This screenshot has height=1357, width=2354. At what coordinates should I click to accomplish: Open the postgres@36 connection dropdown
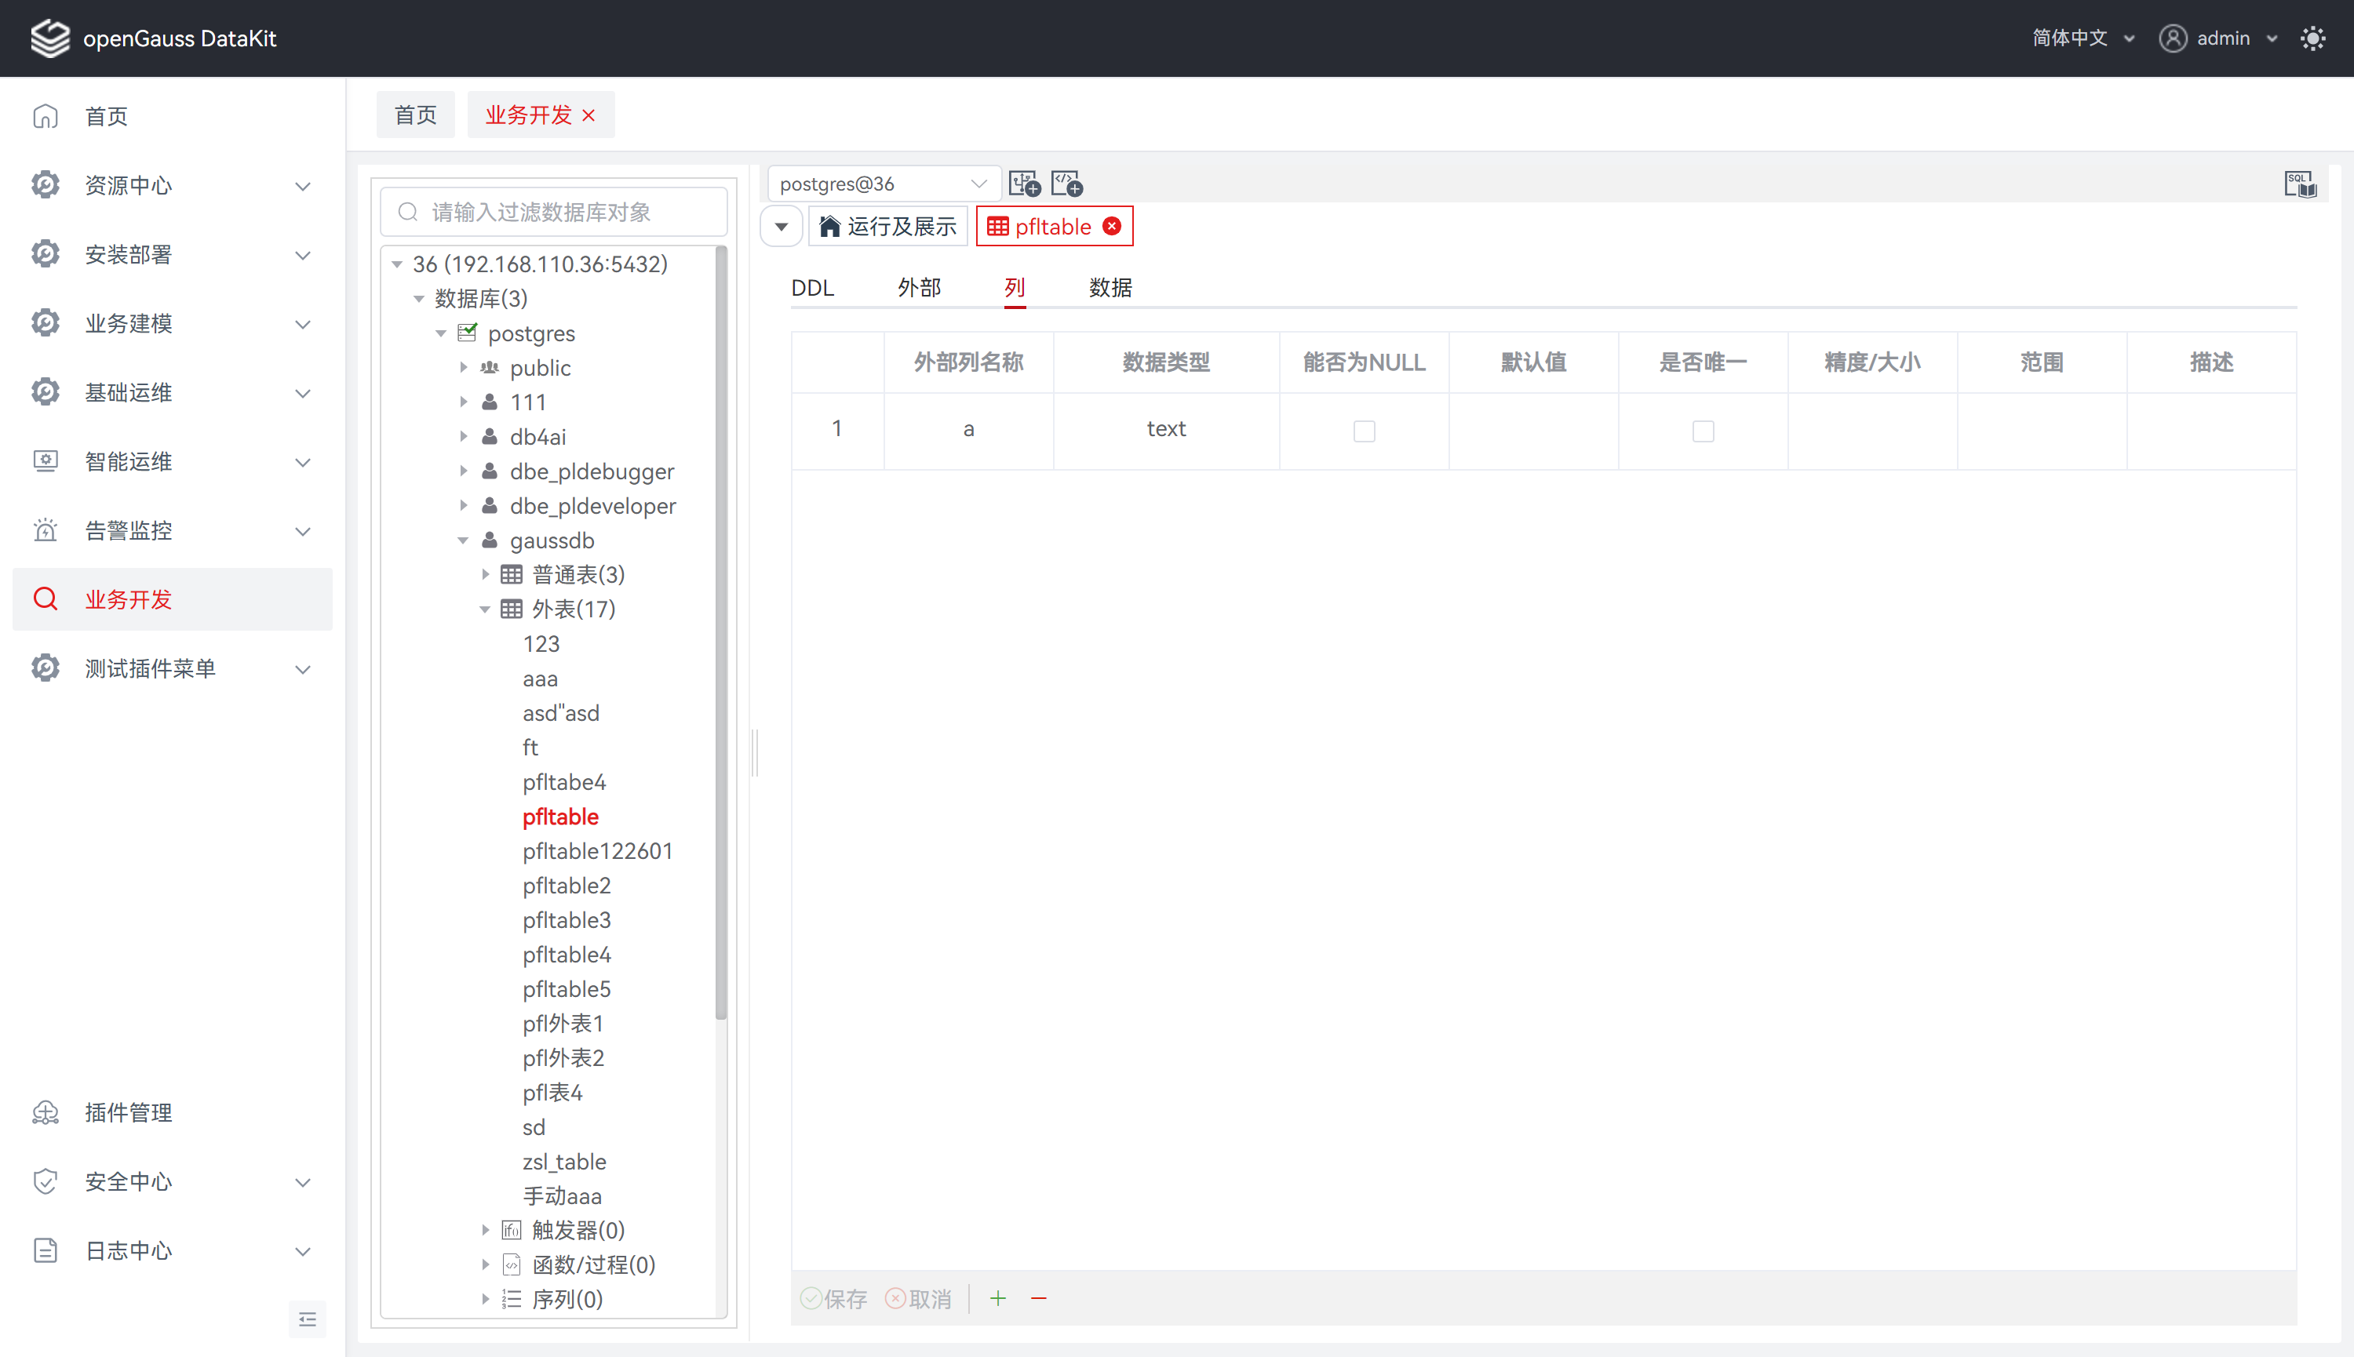[882, 184]
